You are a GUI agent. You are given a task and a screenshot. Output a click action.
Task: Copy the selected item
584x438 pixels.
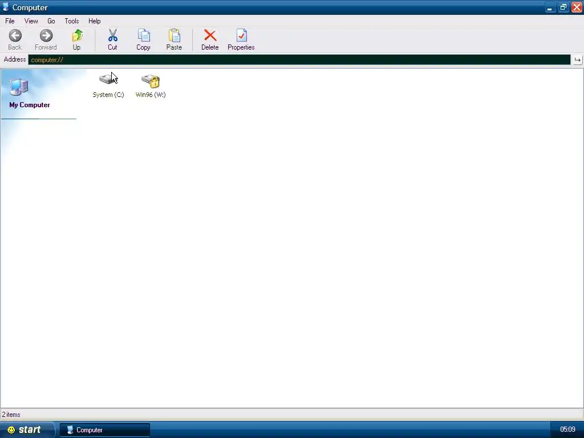pyautogui.click(x=143, y=40)
